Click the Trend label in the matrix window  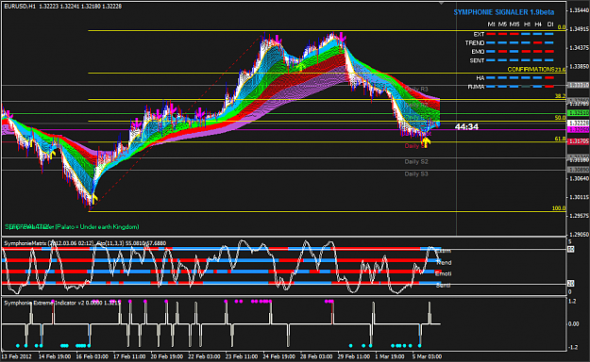(x=444, y=262)
